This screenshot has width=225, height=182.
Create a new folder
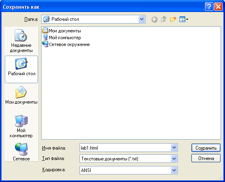pyautogui.click(x=173, y=19)
